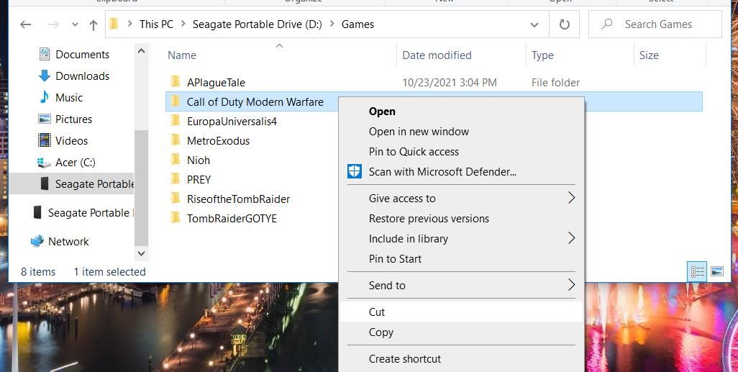Refresh the Games folder view
The width and height of the screenshot is (738, 372).
pyautogui.click(x=565, y=24)
